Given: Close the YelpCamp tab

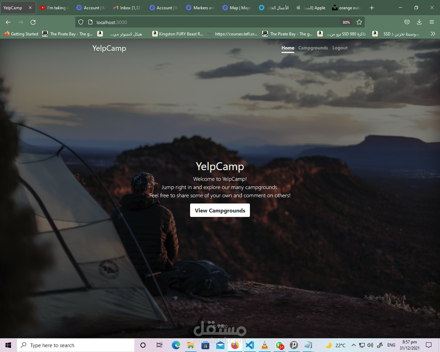Looking at the screenshot, I should click(x=30, y=8).
